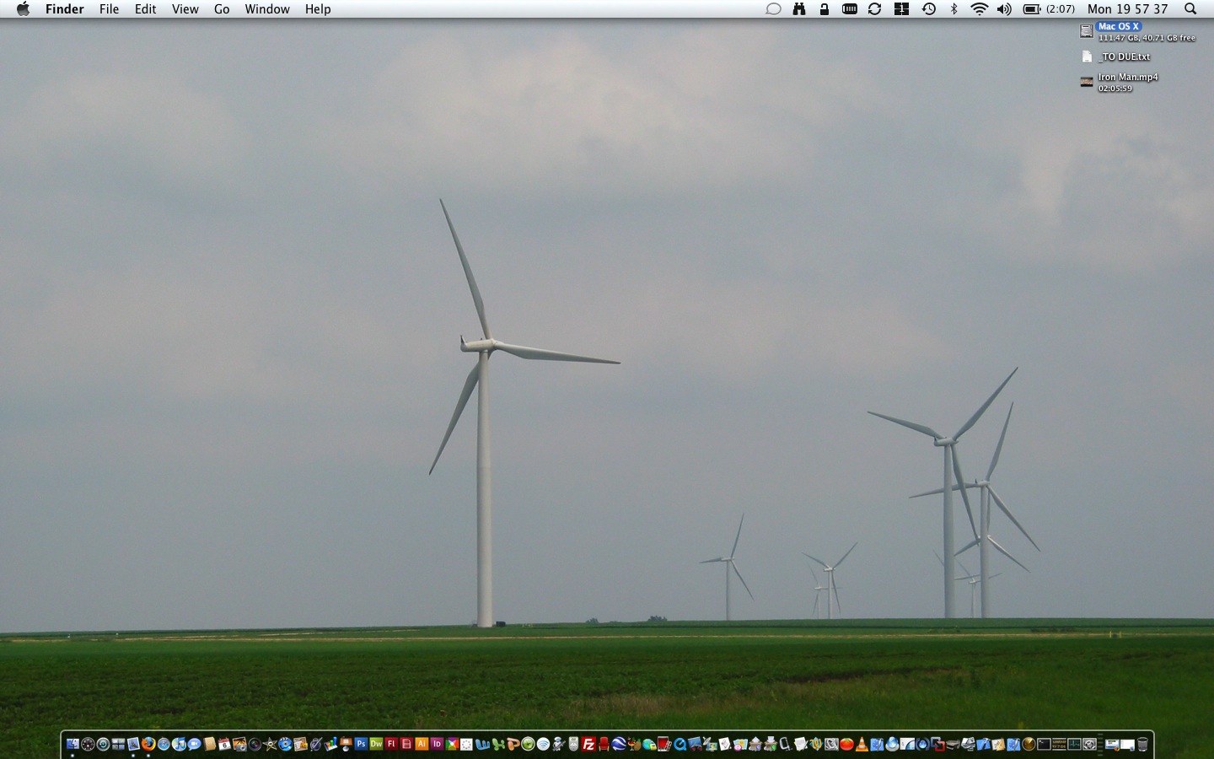Launch VLC media player cone icon

pos(862,744)
